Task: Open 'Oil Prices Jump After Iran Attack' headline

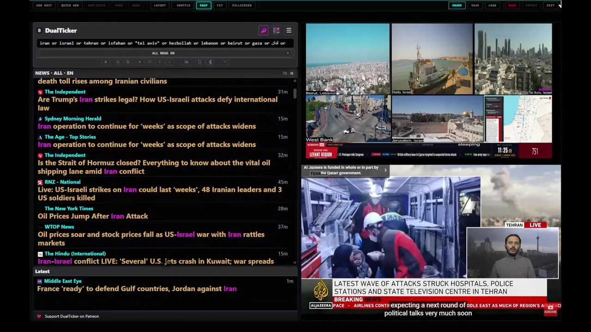Action: click(93, 216)
